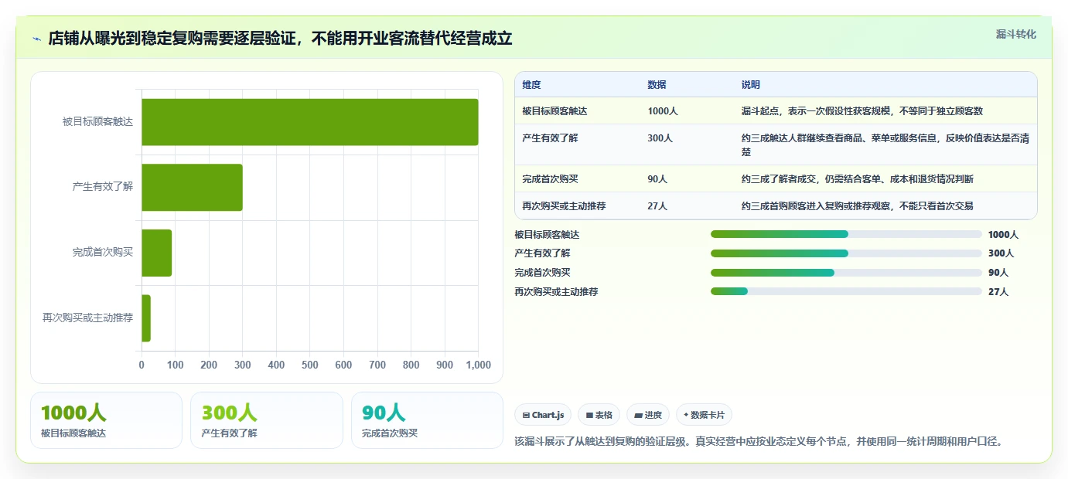Viewport: 1068px width, 479px height.
Task: Click the chart y-axis label 再次购买或主动推荐
Action: (x=87, y=318)
